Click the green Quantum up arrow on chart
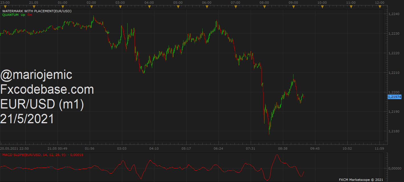This screenshot has width=404, height=182. pos(108,33)
